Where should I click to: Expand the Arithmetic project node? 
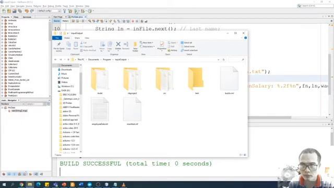[2, 20]
